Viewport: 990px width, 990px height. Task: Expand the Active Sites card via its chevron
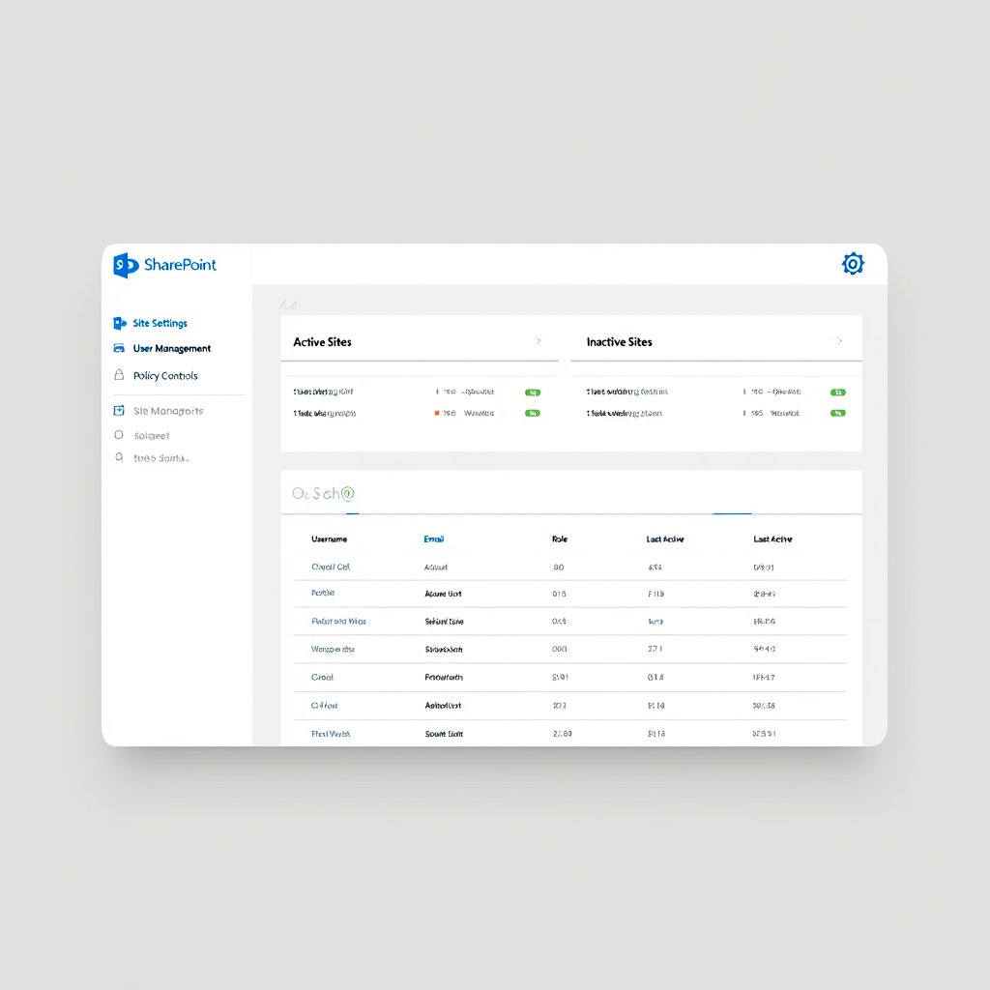pyautogui.click(x=539, y=341)
